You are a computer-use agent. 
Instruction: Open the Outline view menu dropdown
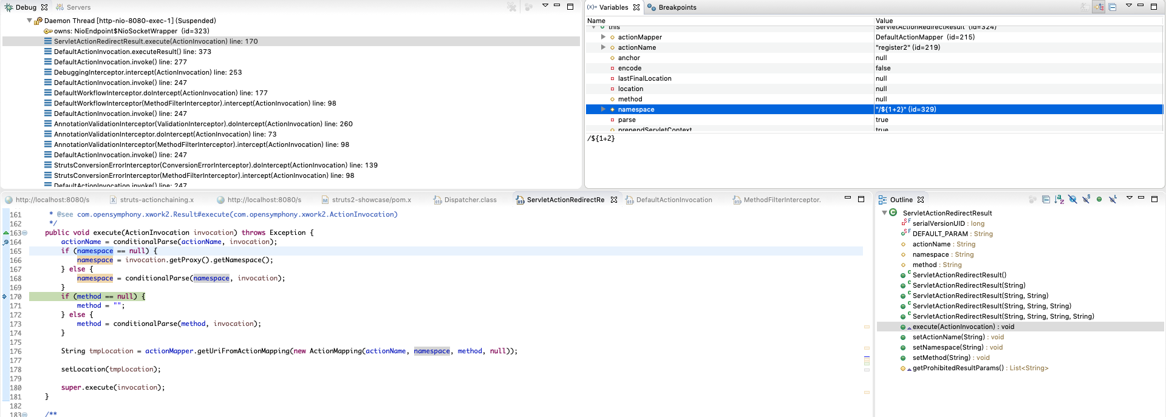pos(1129,198)
